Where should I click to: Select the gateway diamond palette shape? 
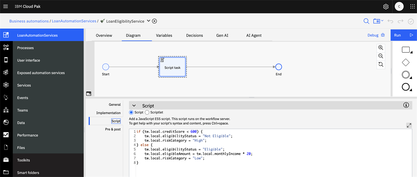pyautogui.click(x=406, y=62)
